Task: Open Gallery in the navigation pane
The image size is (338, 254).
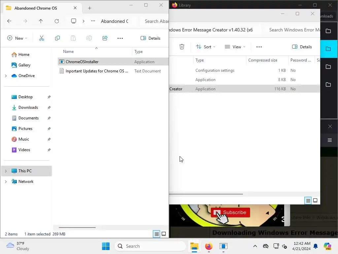Action: (x=21, y=65)
